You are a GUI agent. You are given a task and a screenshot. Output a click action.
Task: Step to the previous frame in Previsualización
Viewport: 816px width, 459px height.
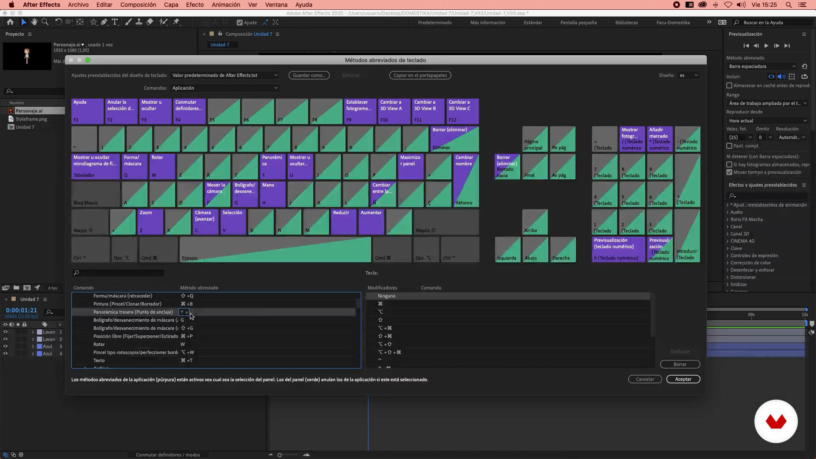pyautogui.click(x=756, y=45)
